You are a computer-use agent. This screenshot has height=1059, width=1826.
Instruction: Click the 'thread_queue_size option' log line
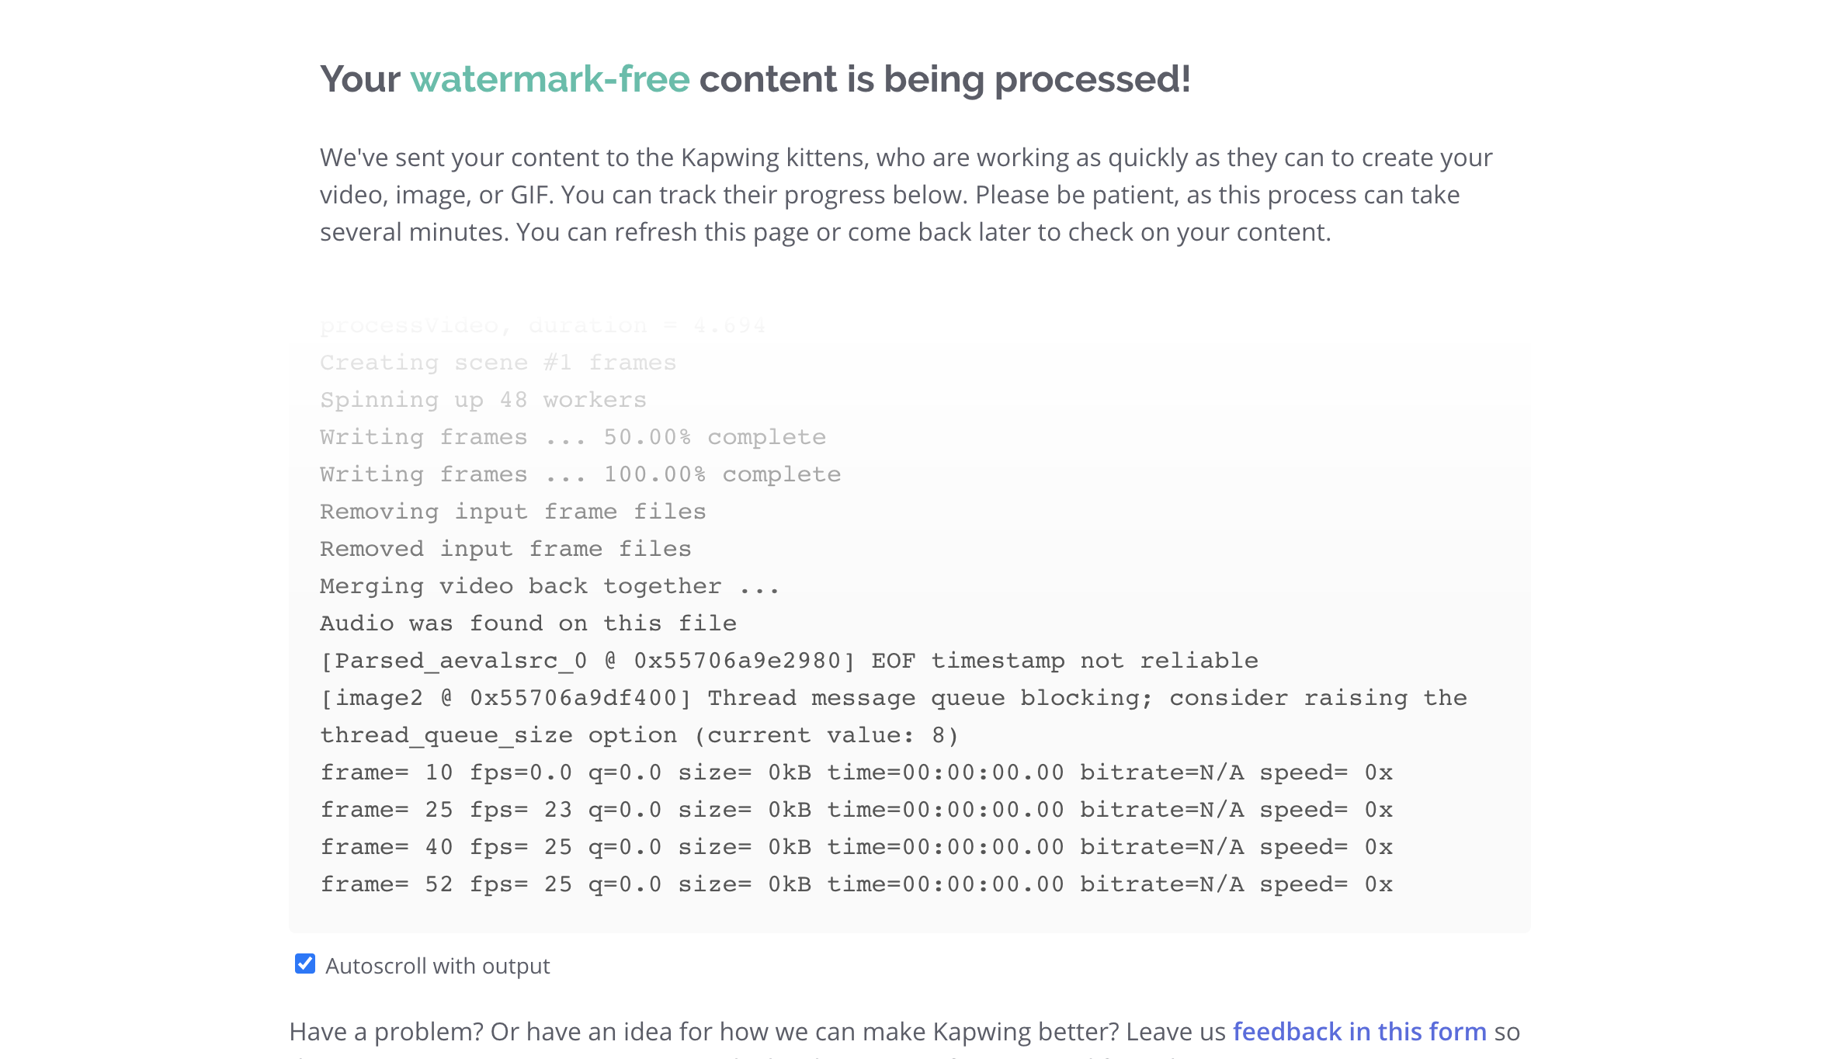click(639, 735)
